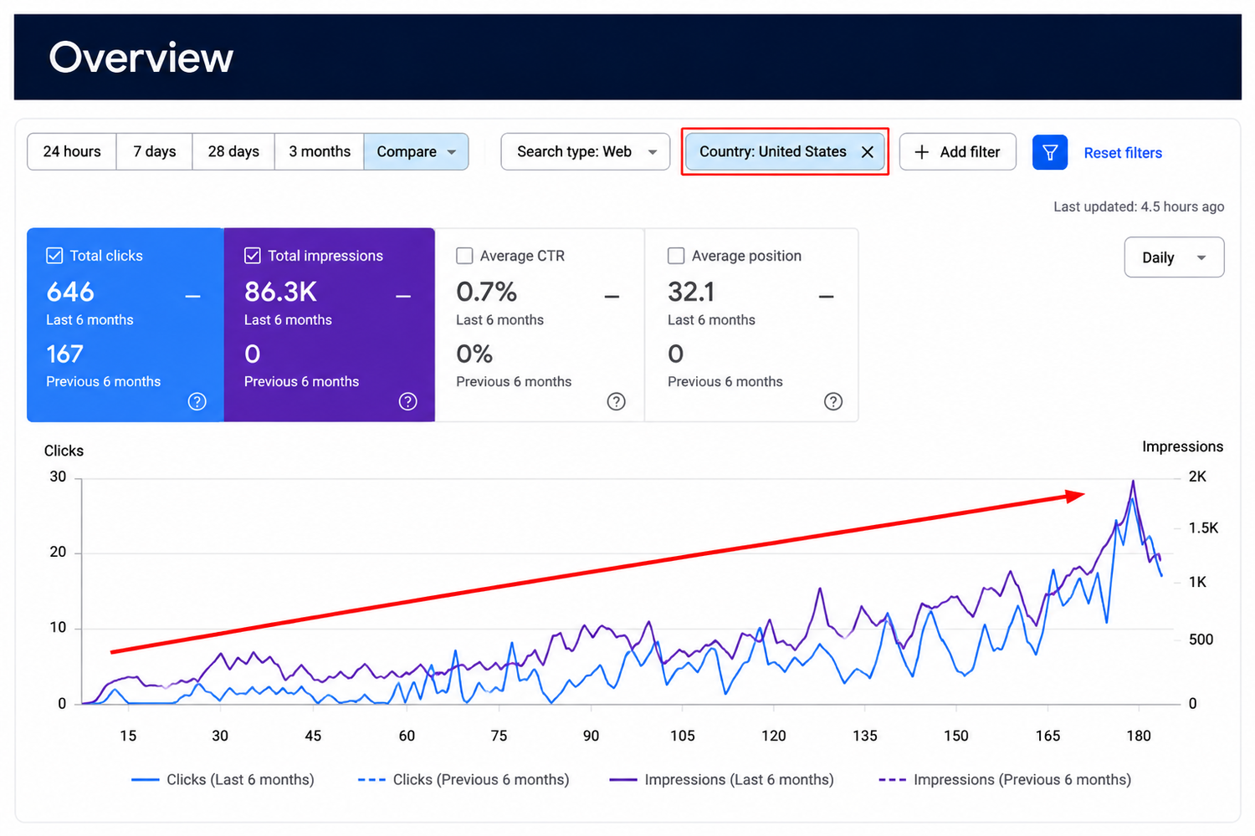Image resolution: width=1255 pixels, height=836 pixels.
Task: Open help icon on Total impressions card
Action: click(x=408, y=401)
